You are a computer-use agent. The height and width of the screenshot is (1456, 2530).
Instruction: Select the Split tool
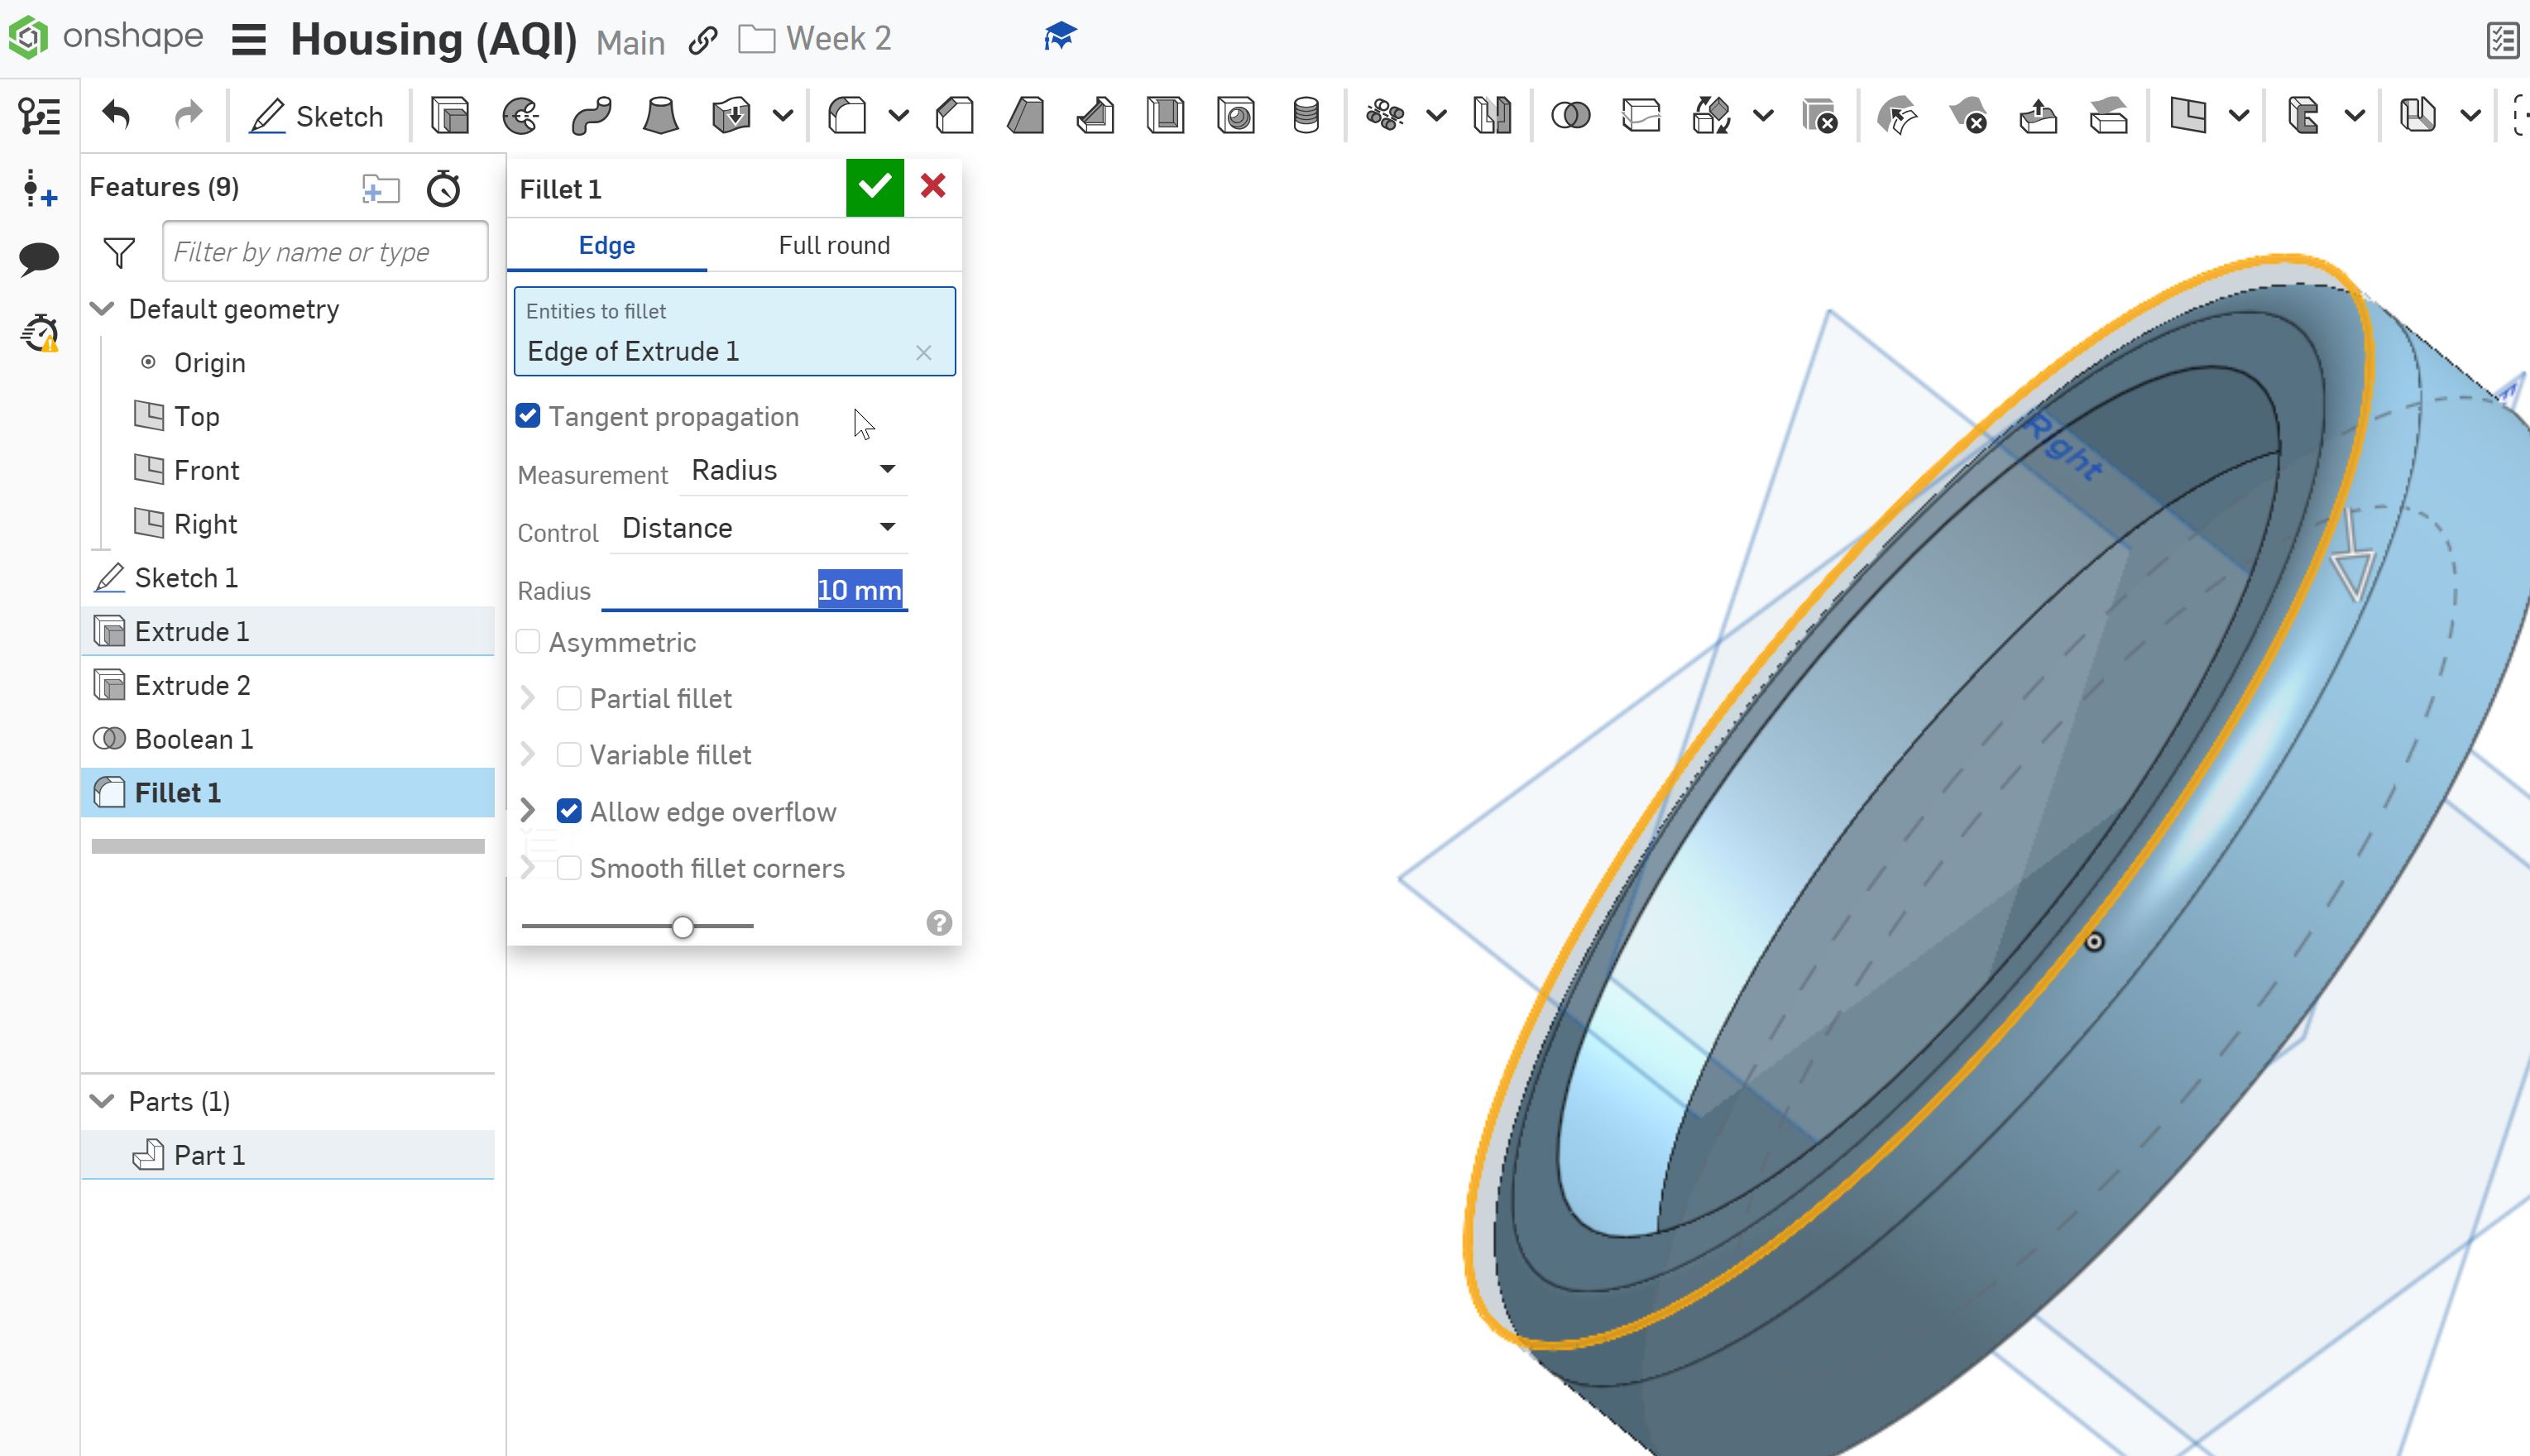(1641, 115)
